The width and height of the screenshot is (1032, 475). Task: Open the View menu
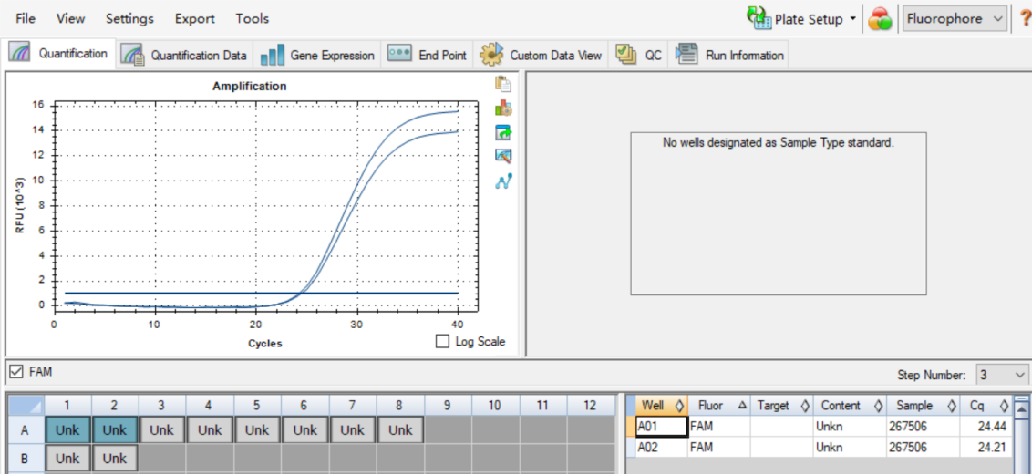pos(70,18)
